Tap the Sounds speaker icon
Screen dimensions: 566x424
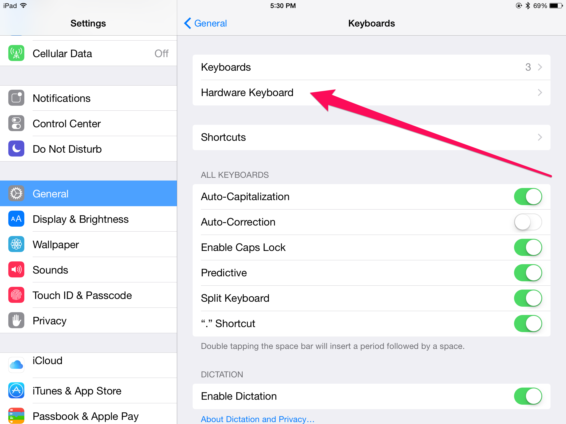(x=16, y=270)
